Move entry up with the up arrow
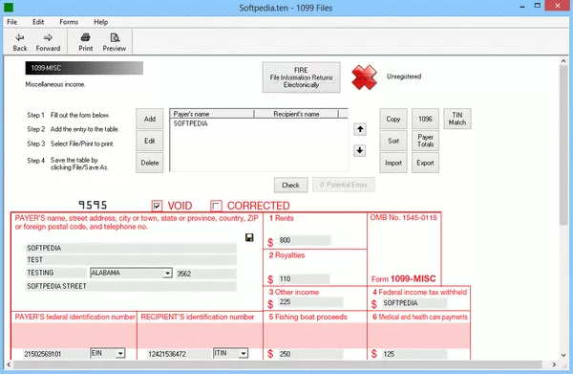This screenshot has width=573, height=374. [360, 129]
